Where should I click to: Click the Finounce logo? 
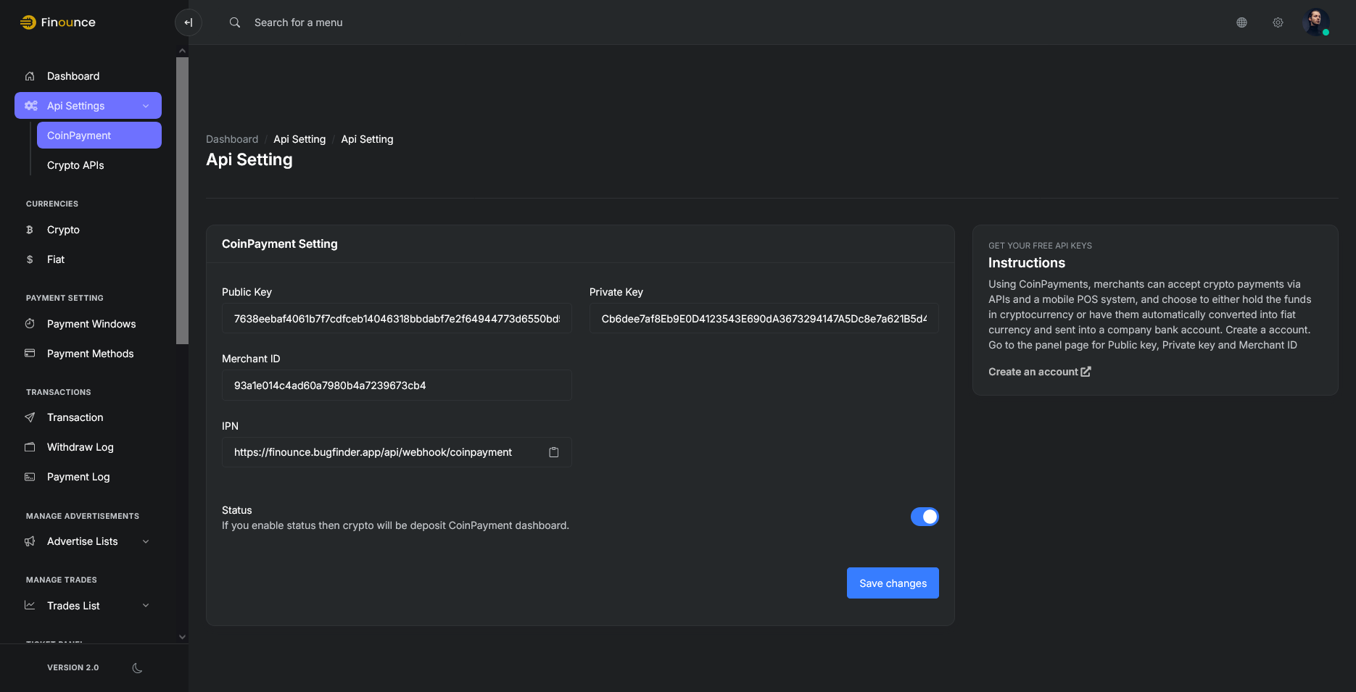click(58, 22)
